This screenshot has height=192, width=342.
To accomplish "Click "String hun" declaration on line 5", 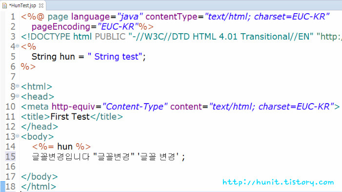I will (53, 57).
